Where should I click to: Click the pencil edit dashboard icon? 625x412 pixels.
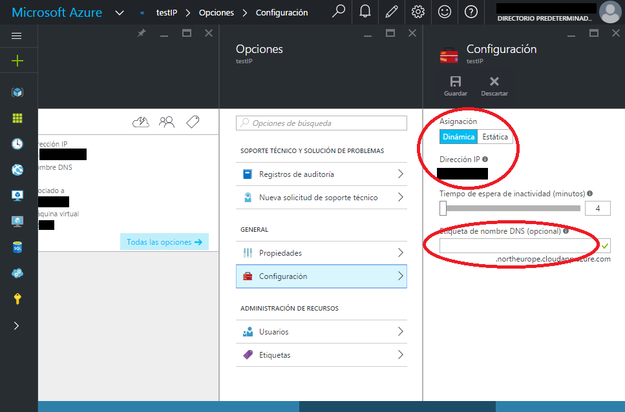tap(392, 12)
